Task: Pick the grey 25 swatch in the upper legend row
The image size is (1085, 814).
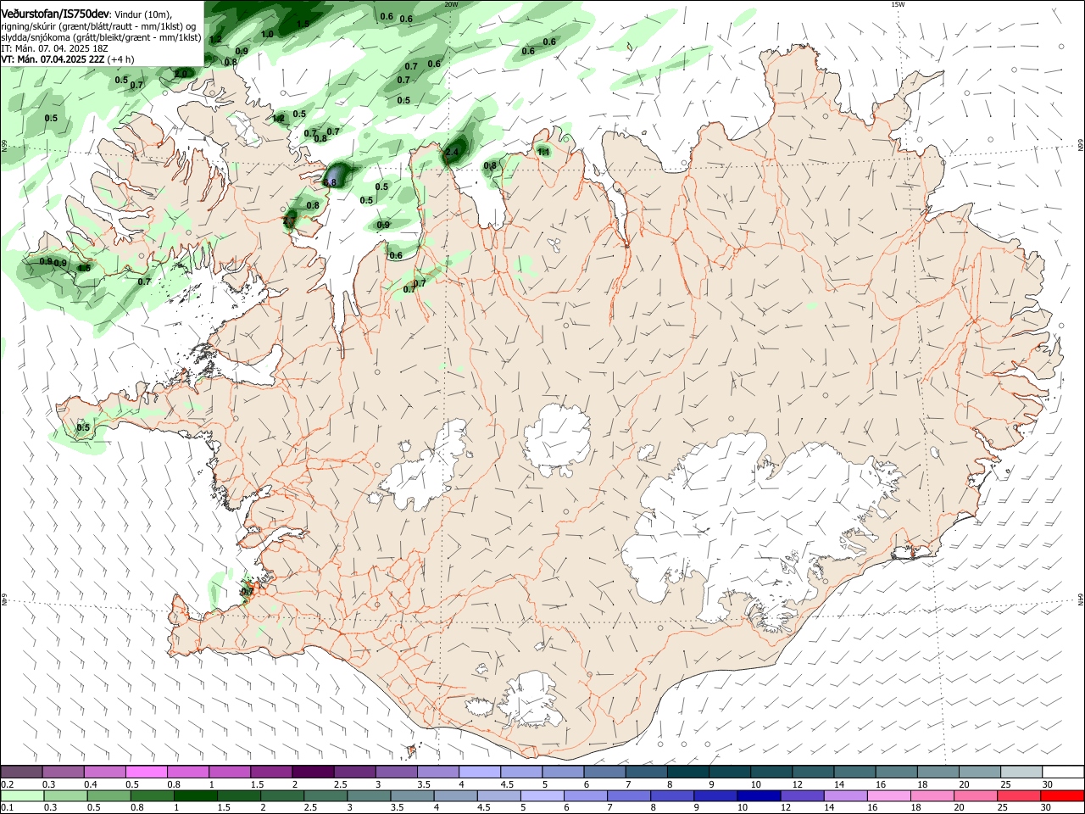Action: pos(1020,772)
